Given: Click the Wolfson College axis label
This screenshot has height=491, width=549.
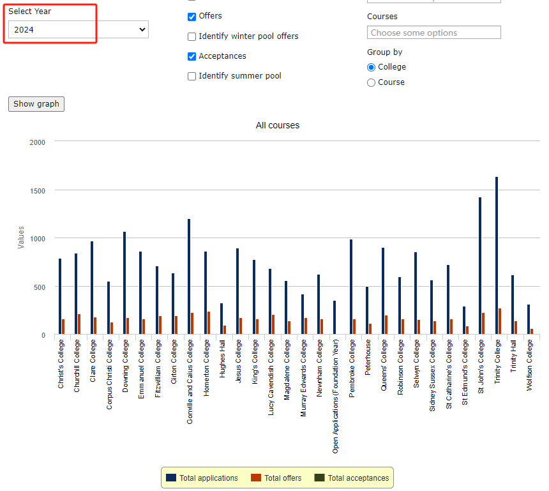Looking at the screenshot, I should tap(529, 365).
